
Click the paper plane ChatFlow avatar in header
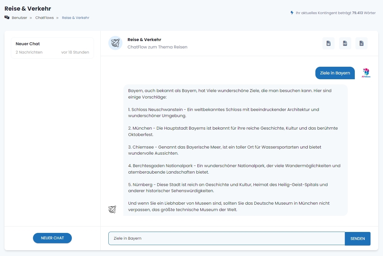click(115, 43)
